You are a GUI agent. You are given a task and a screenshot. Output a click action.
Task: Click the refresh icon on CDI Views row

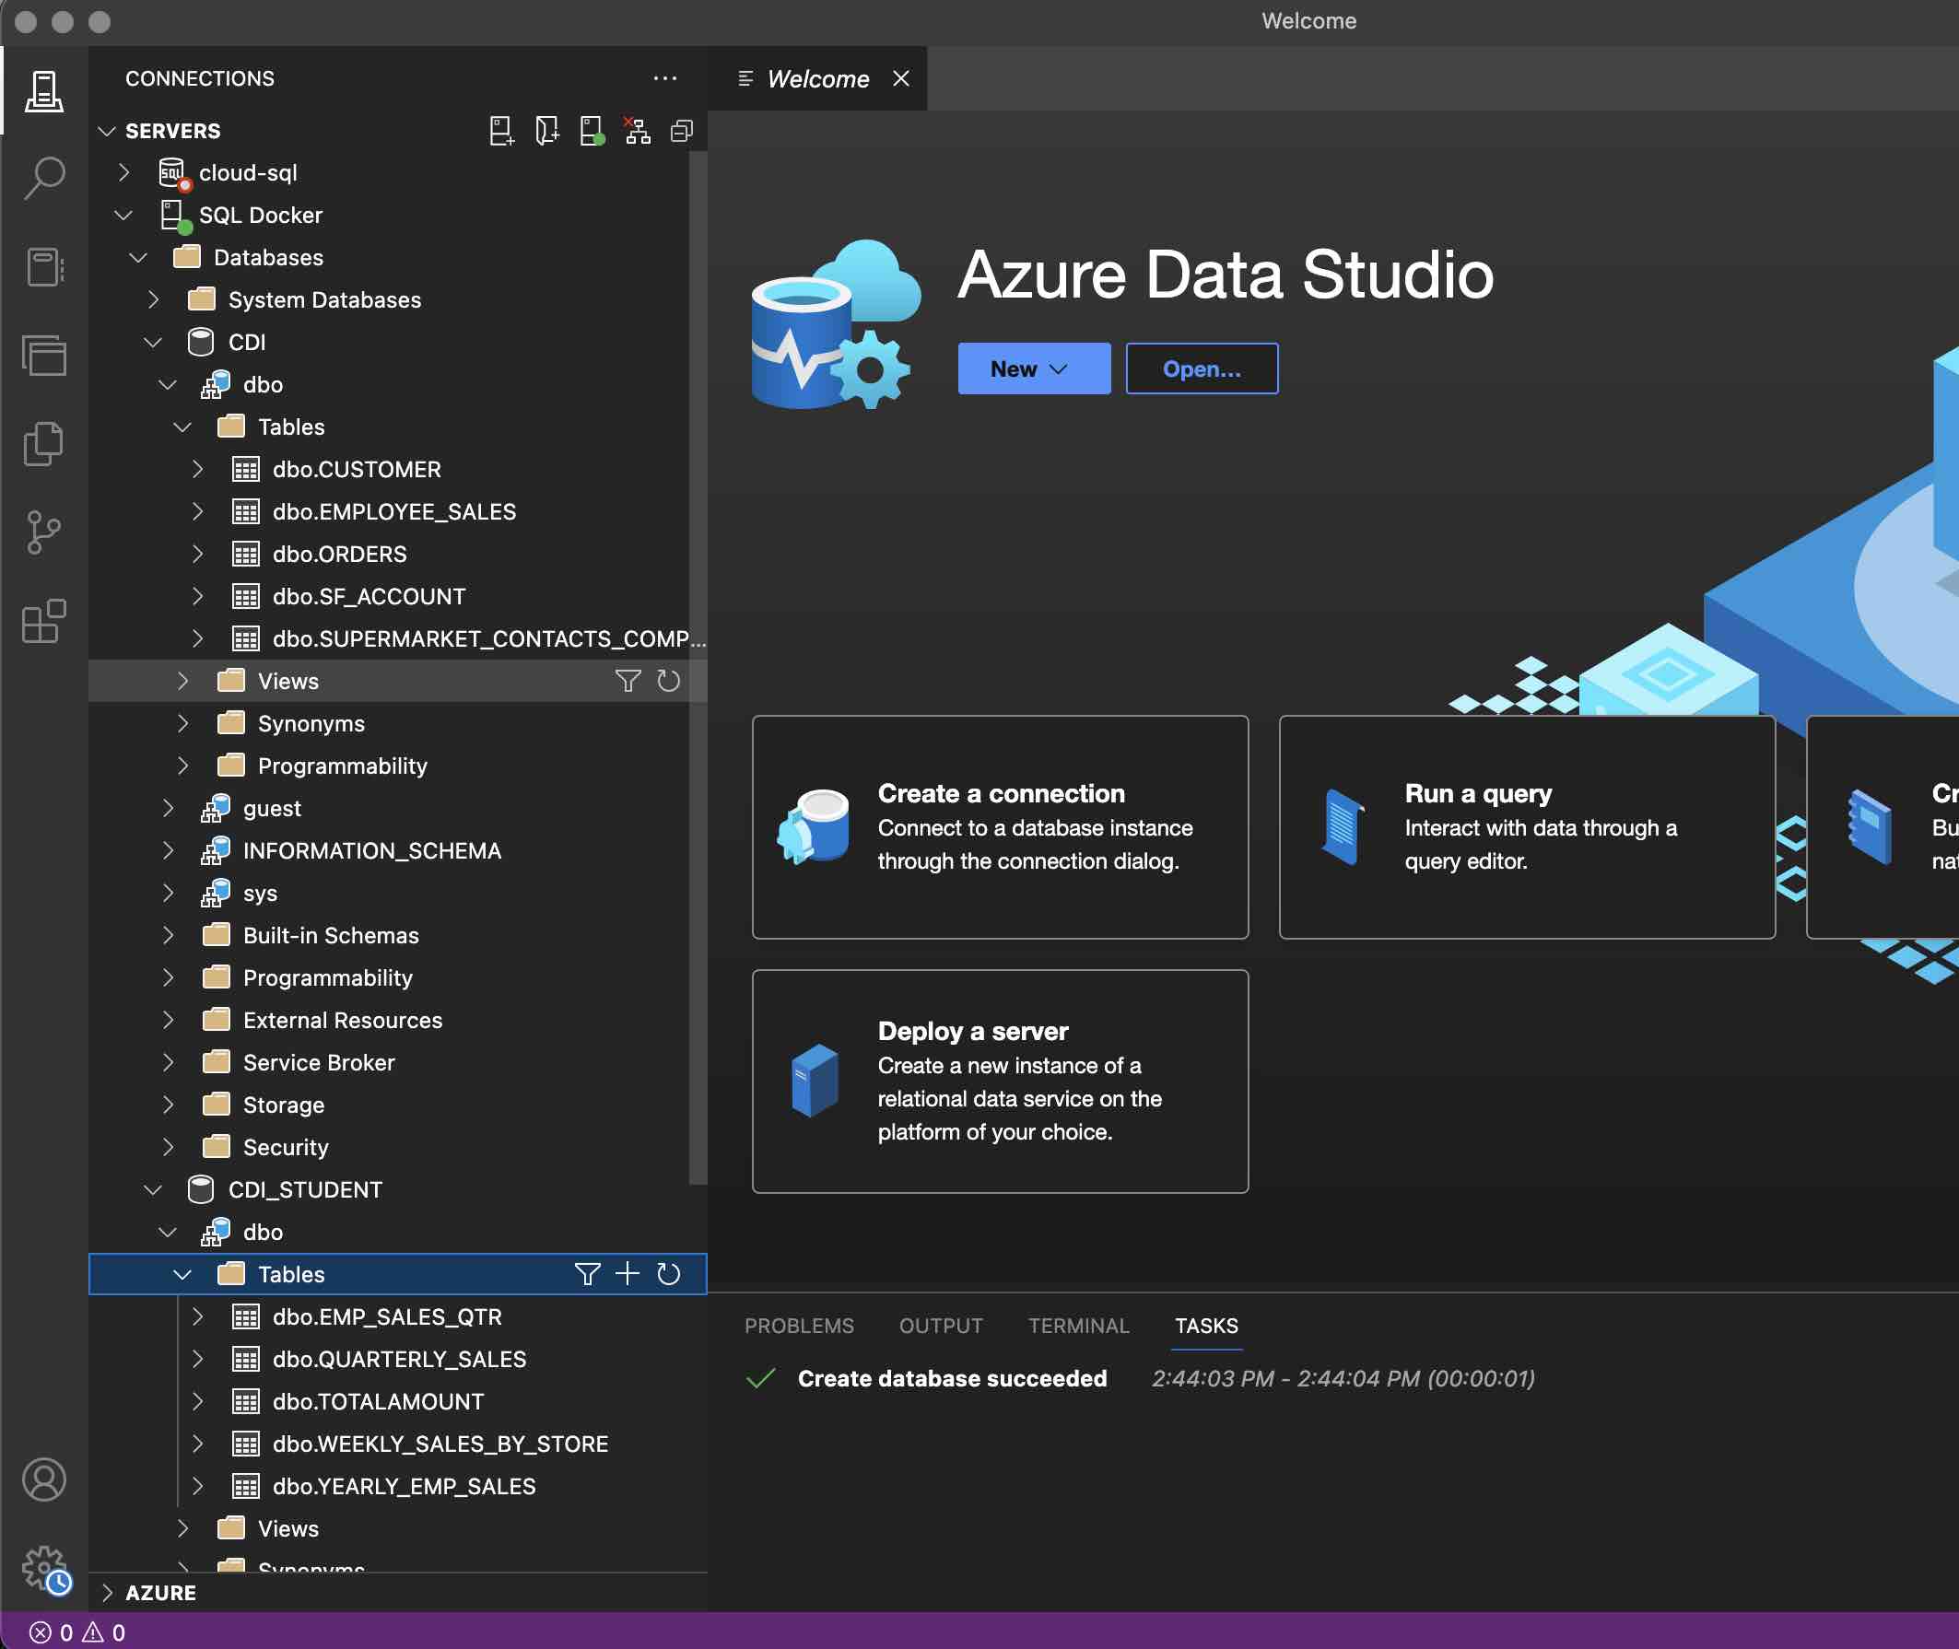pos(668,681)
